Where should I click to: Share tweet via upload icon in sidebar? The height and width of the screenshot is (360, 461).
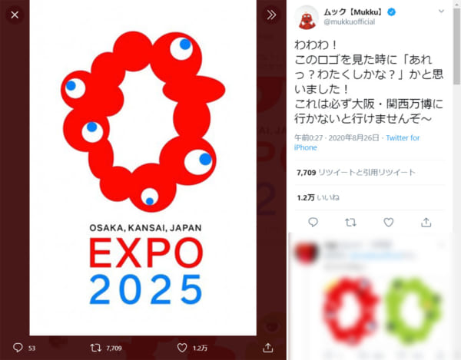426,223
